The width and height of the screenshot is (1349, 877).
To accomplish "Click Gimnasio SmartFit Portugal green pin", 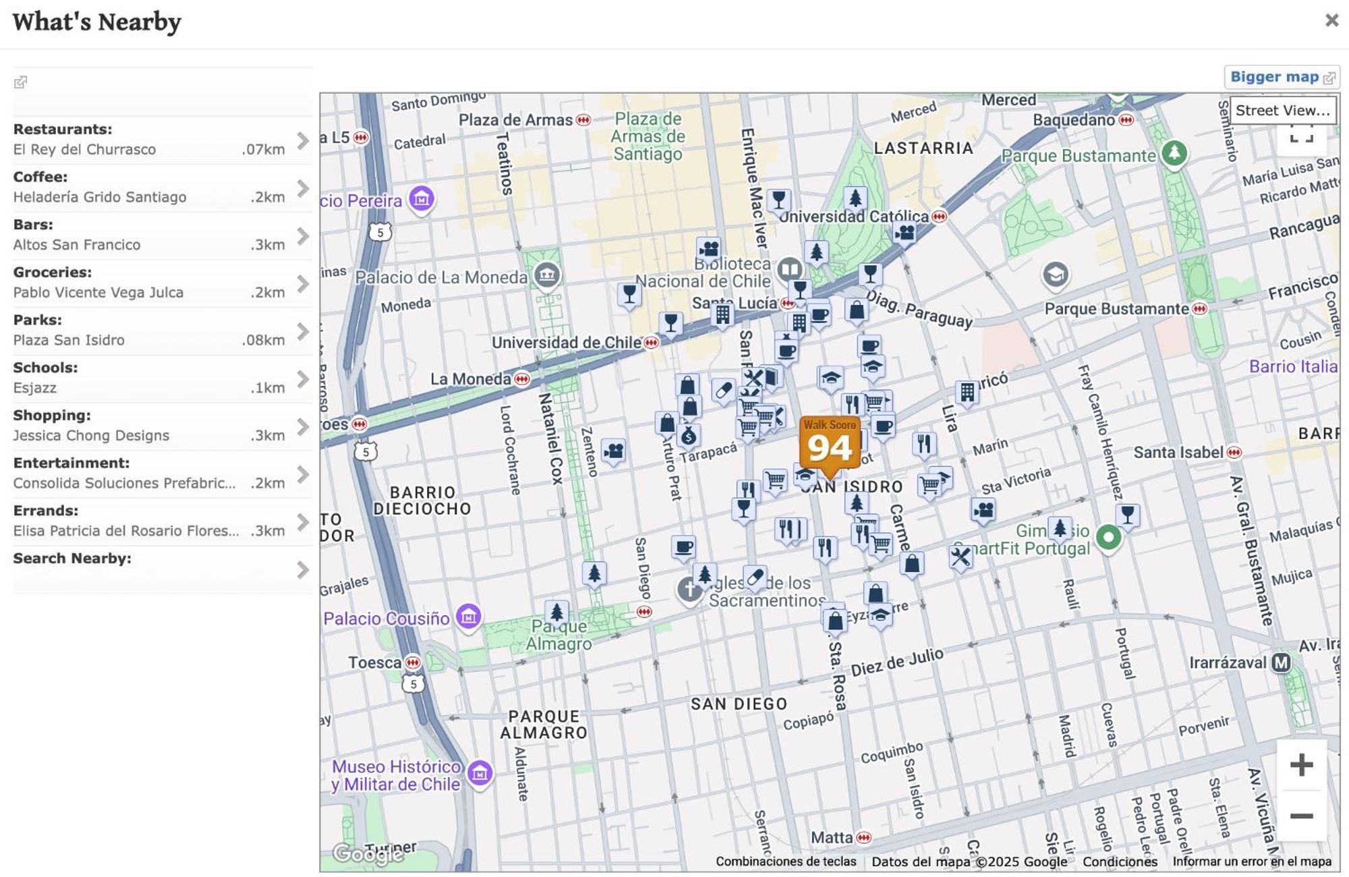I will coord(1108,538).
